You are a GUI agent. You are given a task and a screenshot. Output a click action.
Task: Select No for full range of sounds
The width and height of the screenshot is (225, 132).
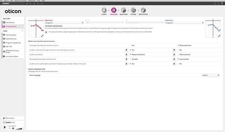pyautogui.click(x=178, y=50)
